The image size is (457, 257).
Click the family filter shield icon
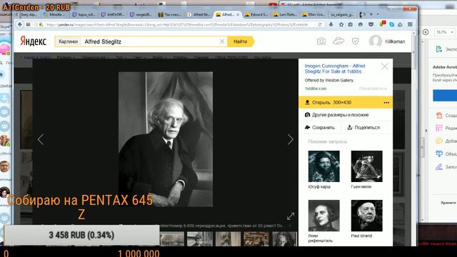pos(355,41)
